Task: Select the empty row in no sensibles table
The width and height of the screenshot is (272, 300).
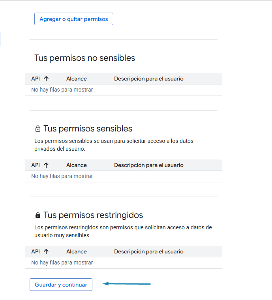Action: [62, 90]
